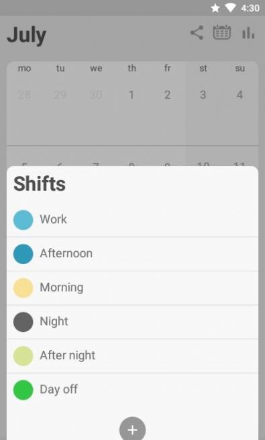
Task: Pick the After night shift
Action: (x=133, y=356)
